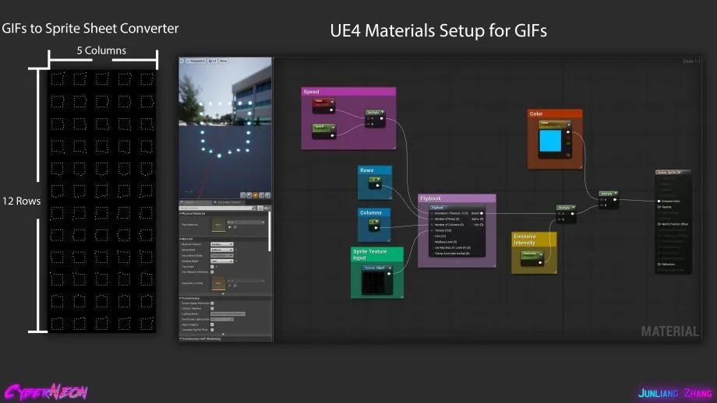Screen dimensions: 717x403
Task: Open the Details eye visibility menu
Action: (267, 209)
